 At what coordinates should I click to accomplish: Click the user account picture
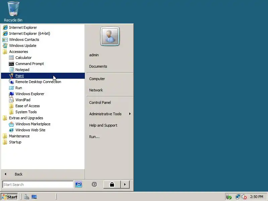point(110,36)
